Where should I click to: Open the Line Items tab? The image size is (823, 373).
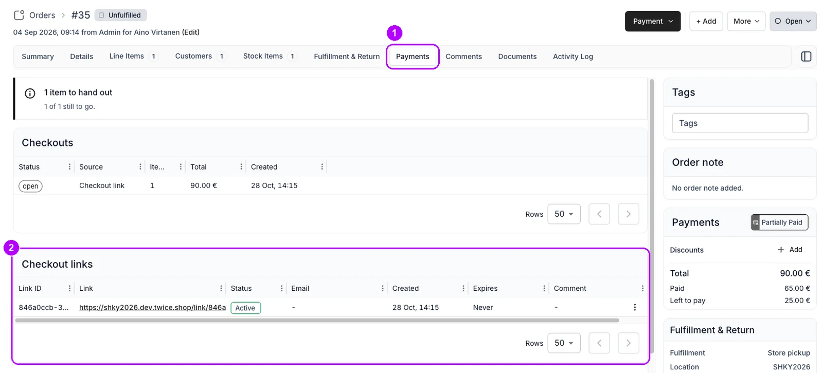click(133, 57)
